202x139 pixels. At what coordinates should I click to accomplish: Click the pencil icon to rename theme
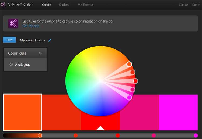pos(50,40)
